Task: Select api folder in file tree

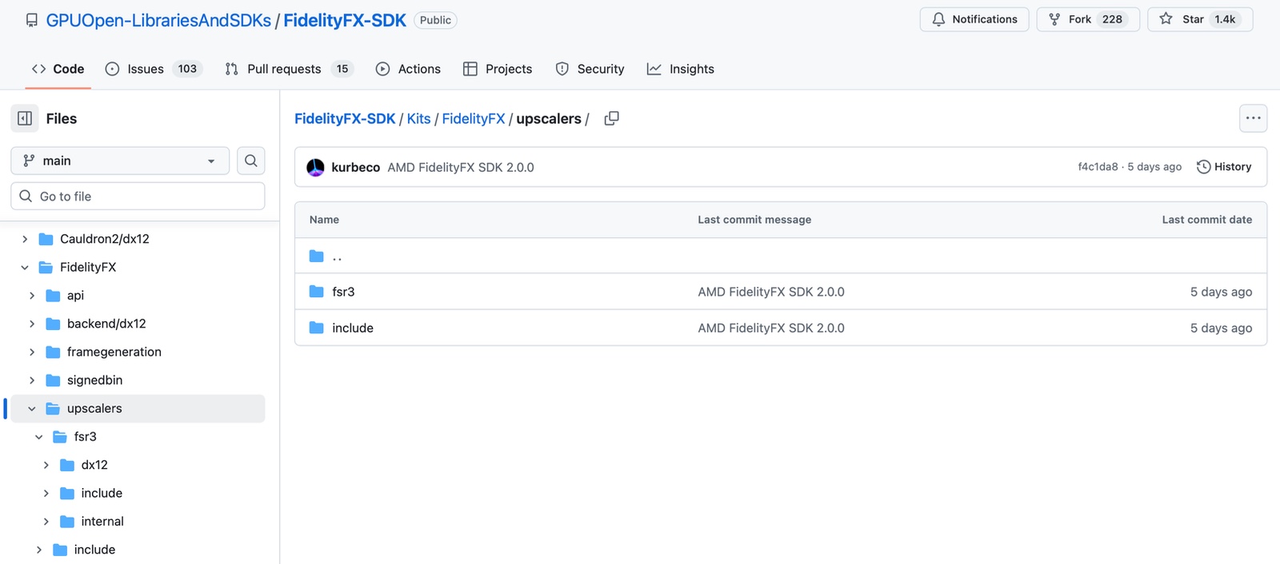Action: point(75,296)
